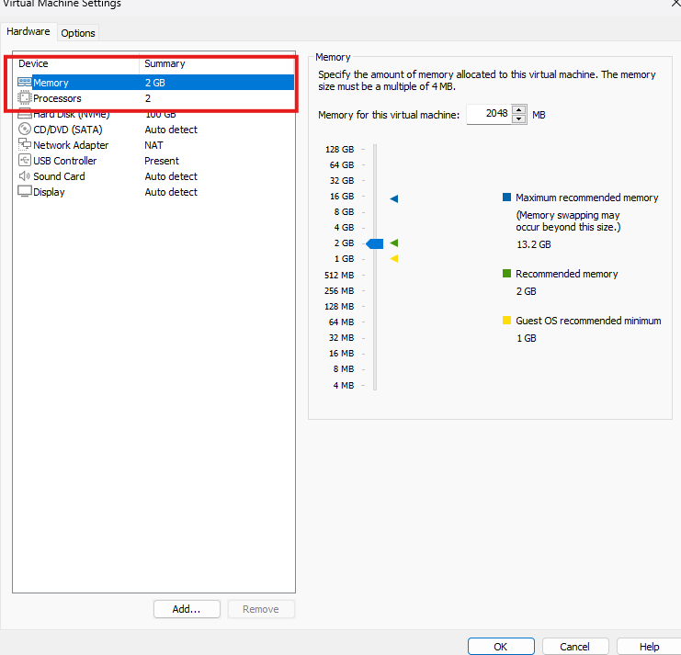Screen dimensions: 681x655
Task: Click the Maximum recommended memory legend text
Action: click(x=586, y=198)
